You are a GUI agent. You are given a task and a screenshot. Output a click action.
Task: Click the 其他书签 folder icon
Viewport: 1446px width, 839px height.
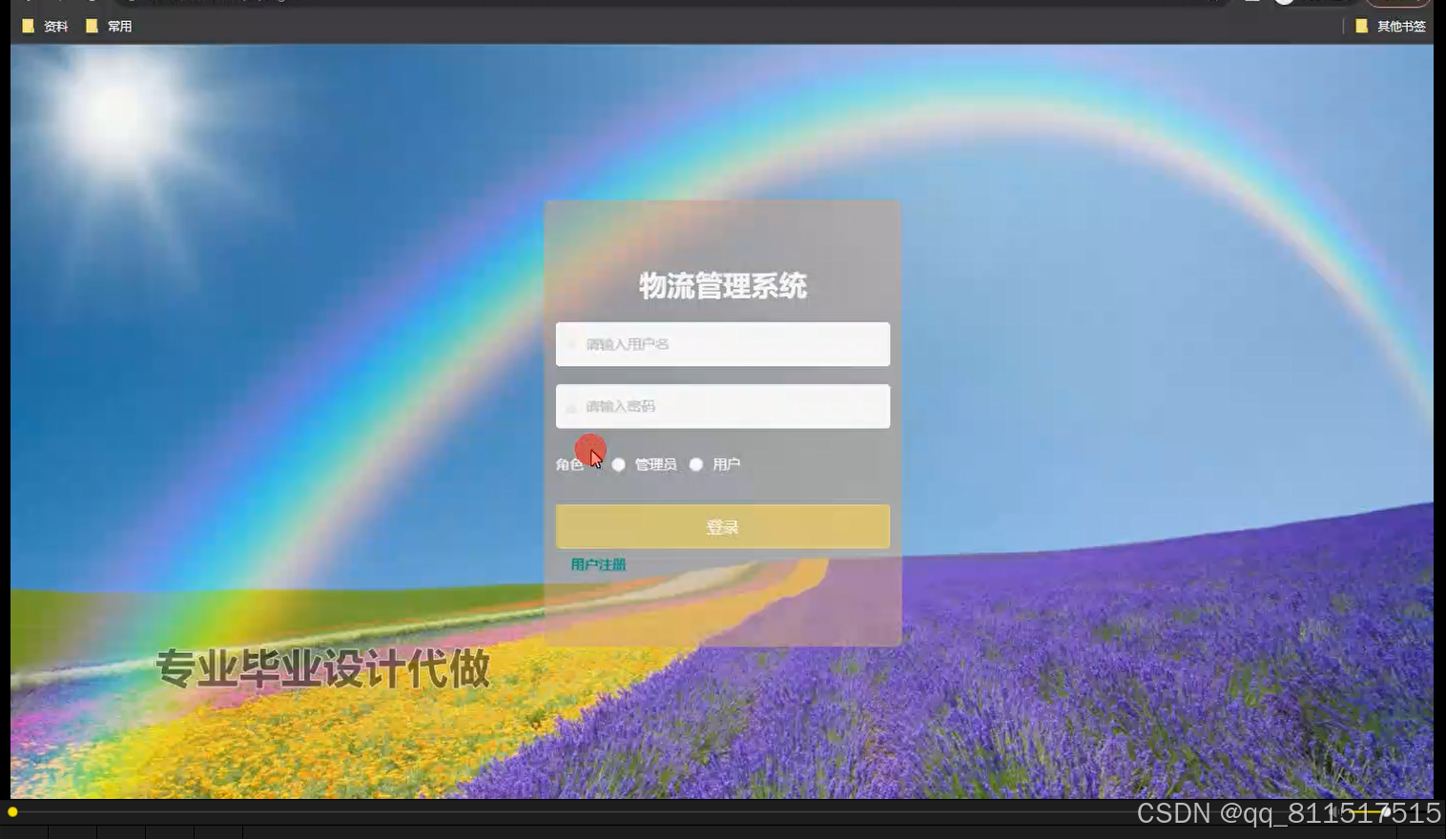tap(1362, 26)
